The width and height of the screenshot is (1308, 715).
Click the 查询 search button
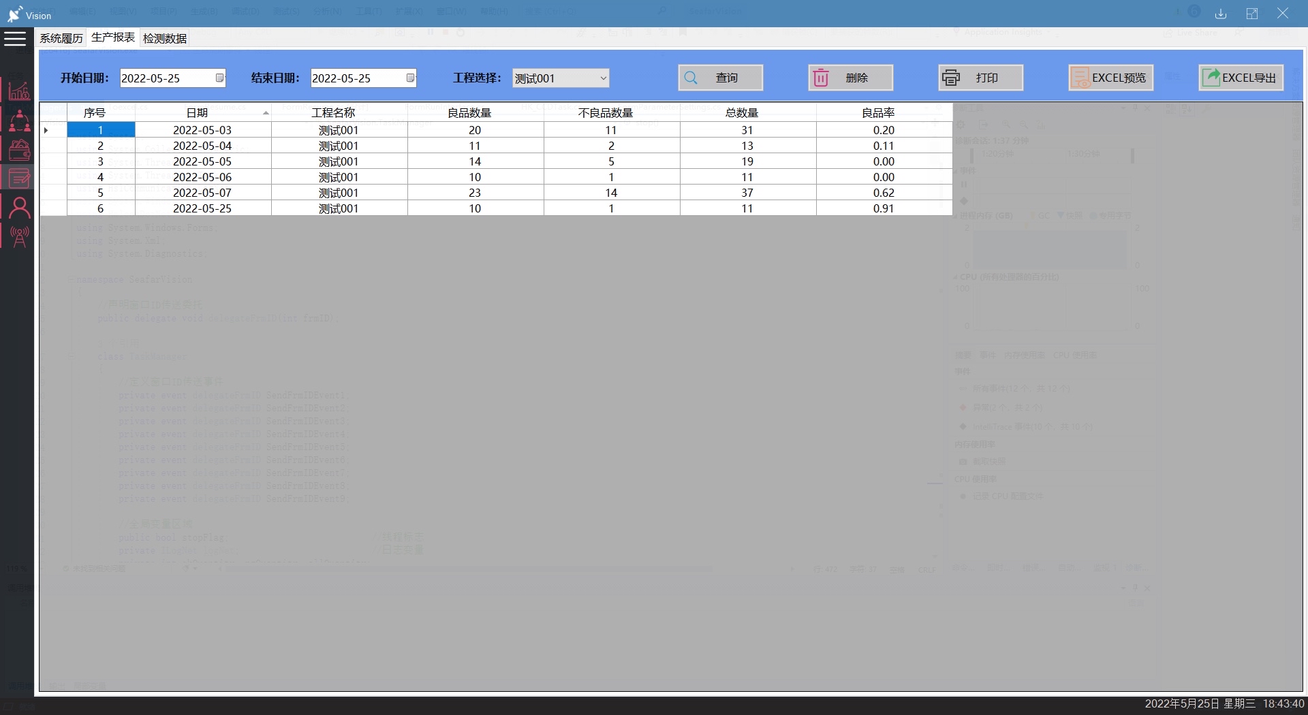pos(720,78)
